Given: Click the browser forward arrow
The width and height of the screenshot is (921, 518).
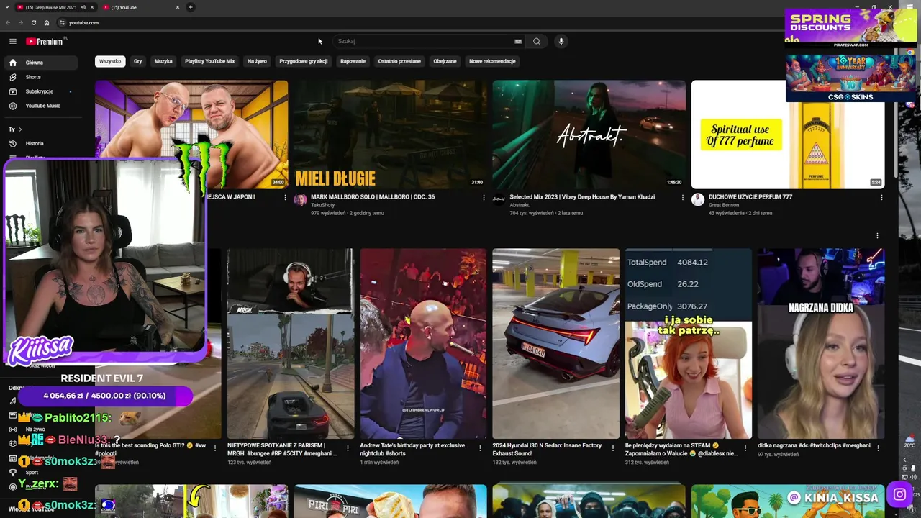Looking at the screenshot, I should click(x=20, y=22).
